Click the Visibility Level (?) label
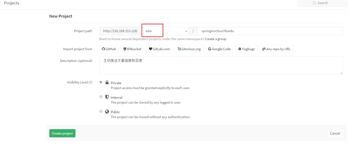 pyautogui.click(x=79, y=82)
